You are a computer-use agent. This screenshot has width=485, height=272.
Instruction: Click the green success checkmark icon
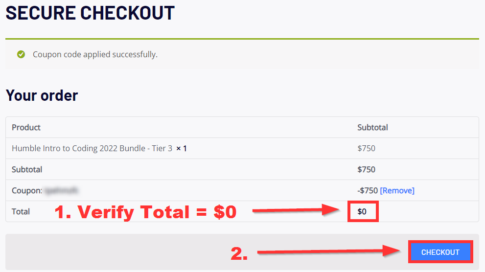point(21,54)
